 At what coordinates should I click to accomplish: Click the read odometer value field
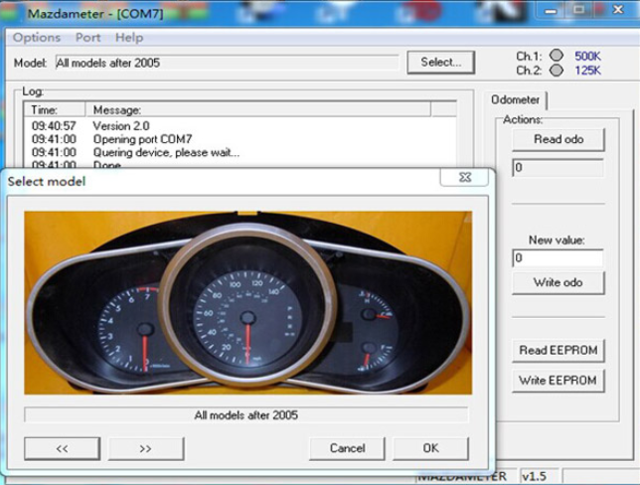tap(558, 167)
